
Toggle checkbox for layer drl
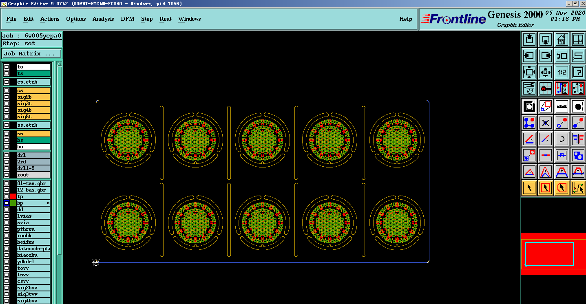[x=7, y=155]
